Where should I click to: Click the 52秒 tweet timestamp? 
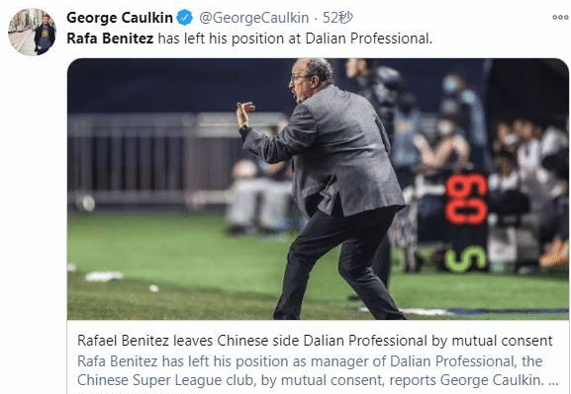(337, 18)
